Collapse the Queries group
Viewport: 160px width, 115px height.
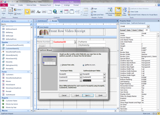pyautogui.click(x=28, y=42)
